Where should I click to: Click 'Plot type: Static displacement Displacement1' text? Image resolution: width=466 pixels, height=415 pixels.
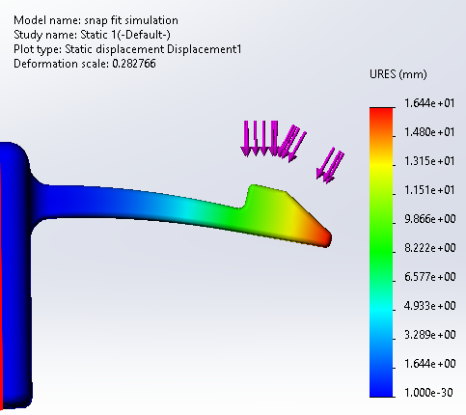(127, 49)
